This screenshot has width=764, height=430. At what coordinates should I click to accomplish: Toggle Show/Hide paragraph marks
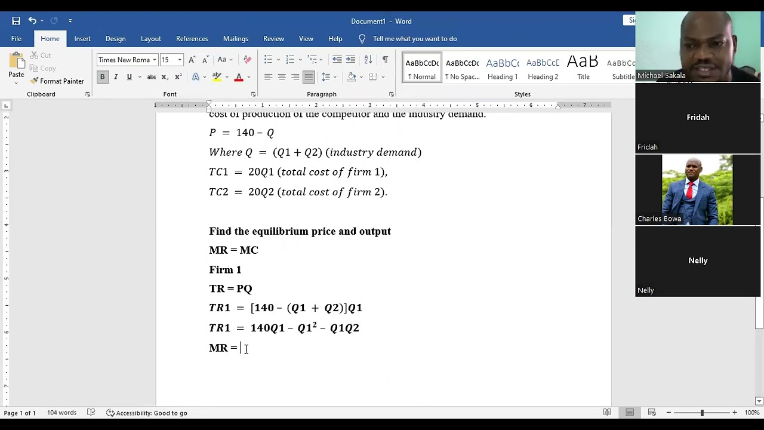(x=385, y=59)
